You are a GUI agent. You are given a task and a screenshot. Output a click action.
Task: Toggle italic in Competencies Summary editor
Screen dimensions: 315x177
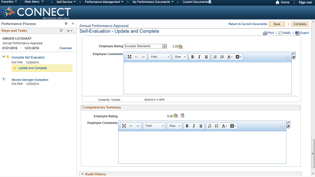click(194, 126)
